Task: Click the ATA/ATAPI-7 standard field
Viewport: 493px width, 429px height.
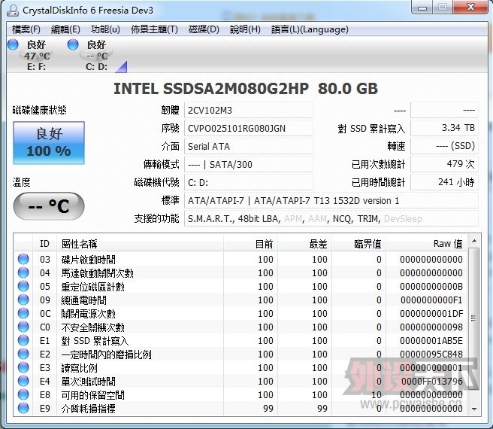Action: (x=331, y=201)
